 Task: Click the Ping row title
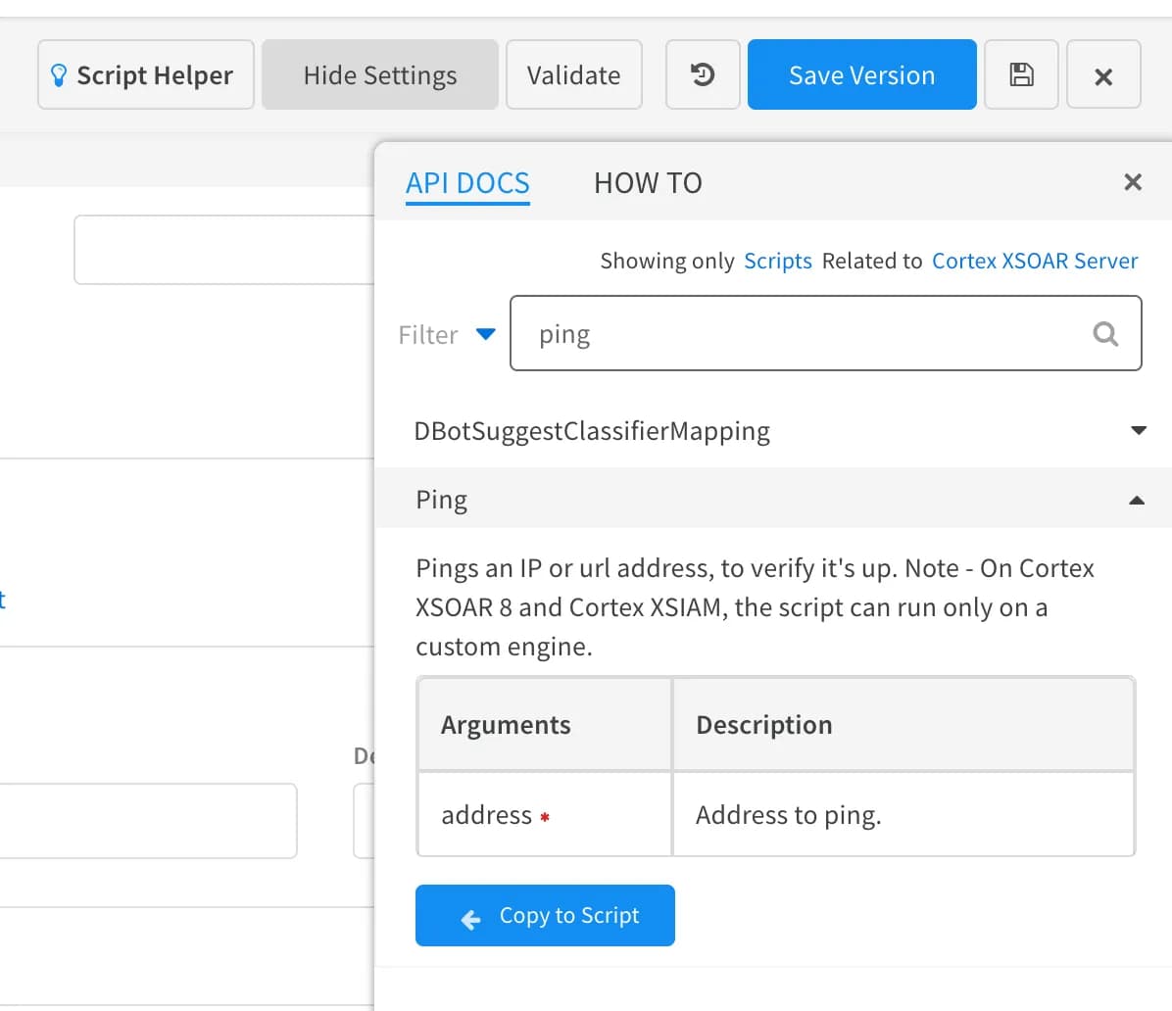coord(441,500)
